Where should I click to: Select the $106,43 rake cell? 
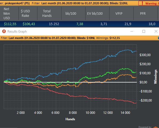click(x=29, y=24)
